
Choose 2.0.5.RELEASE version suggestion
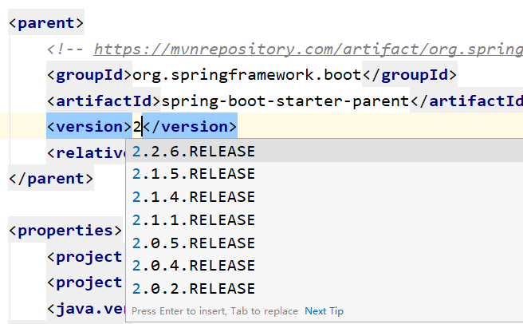click(324, 243)
